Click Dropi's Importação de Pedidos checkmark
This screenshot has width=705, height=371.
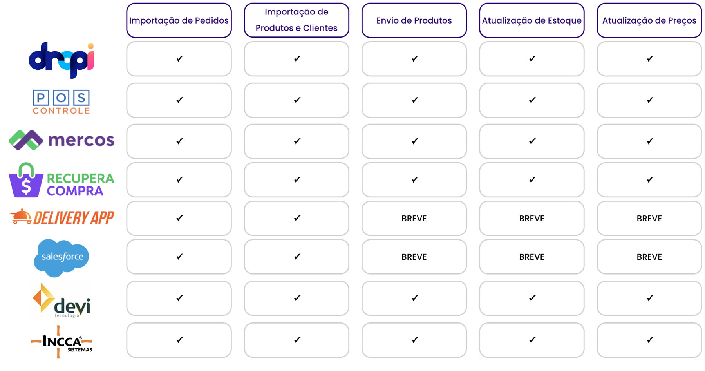click(x=179, y=59)
